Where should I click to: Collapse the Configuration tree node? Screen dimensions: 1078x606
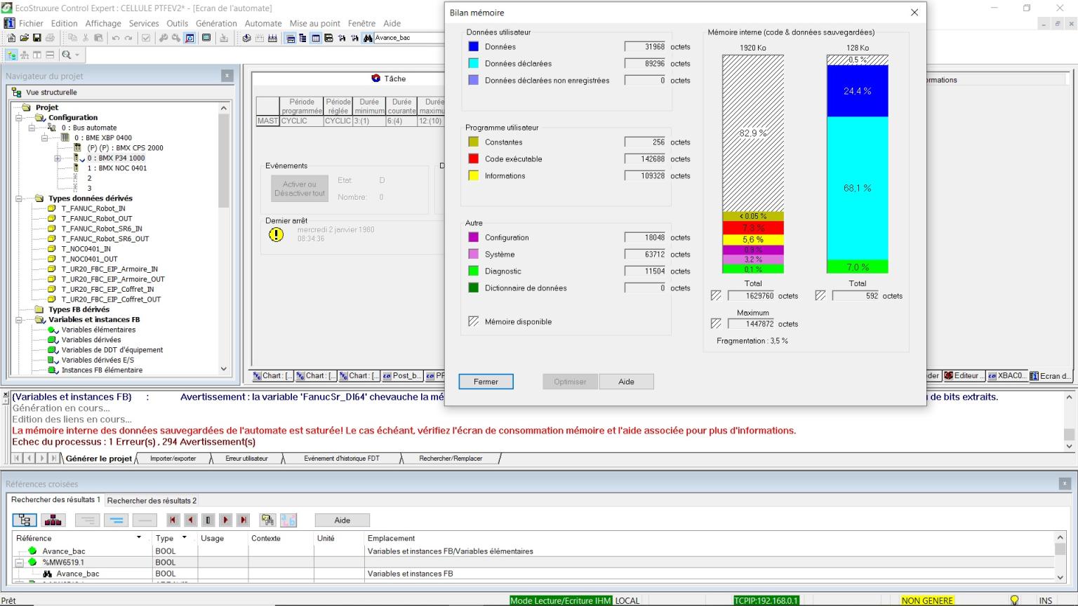click(20, 118)
